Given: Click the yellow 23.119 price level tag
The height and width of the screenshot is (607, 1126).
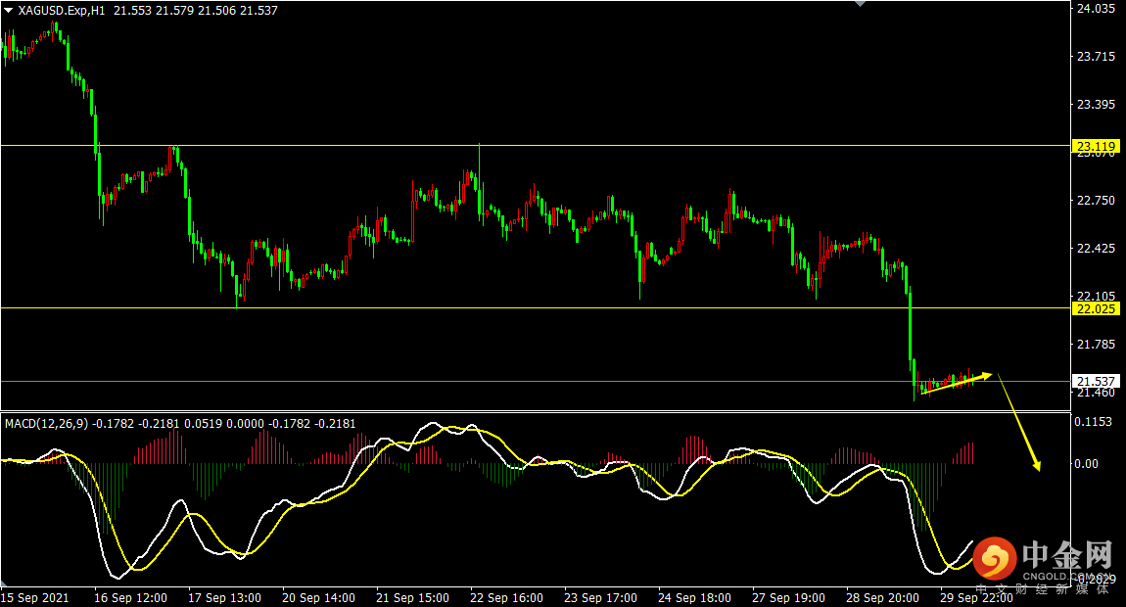Looking at the screenshot, I should click(1095, 147).
